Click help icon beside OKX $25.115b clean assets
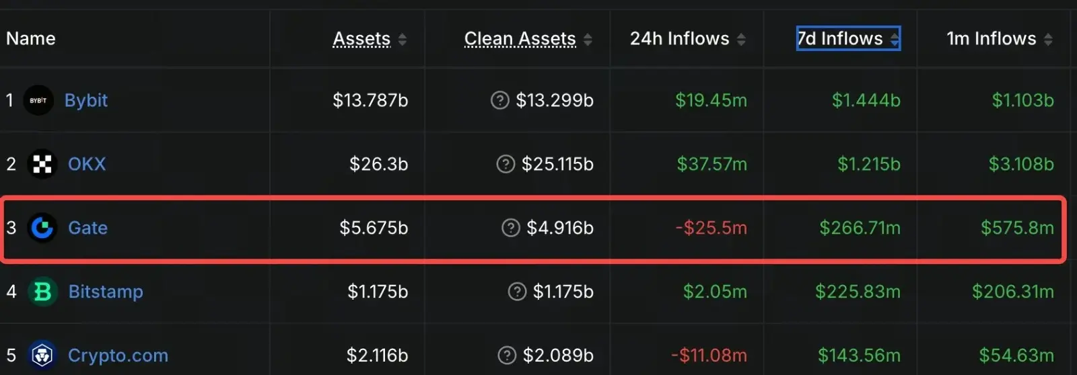 (x=506, y=164)
